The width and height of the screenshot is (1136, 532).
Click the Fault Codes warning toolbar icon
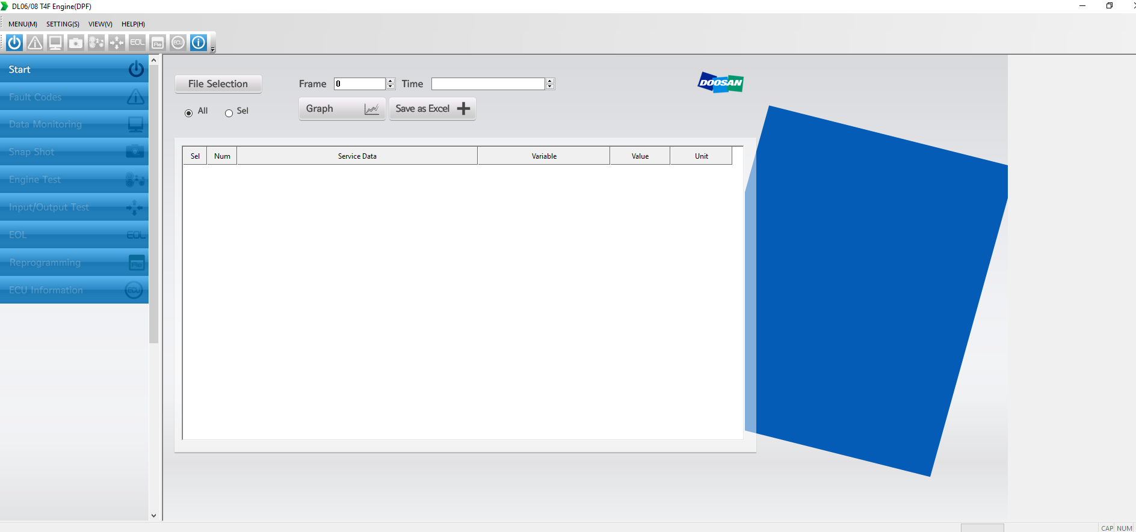click(35, 43)
